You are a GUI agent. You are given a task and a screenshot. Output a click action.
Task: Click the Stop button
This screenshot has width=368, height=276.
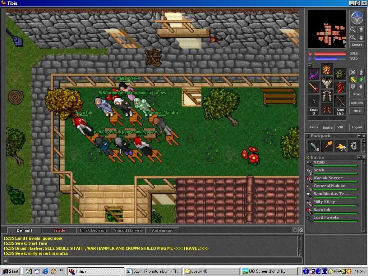(x=357, y=94)
